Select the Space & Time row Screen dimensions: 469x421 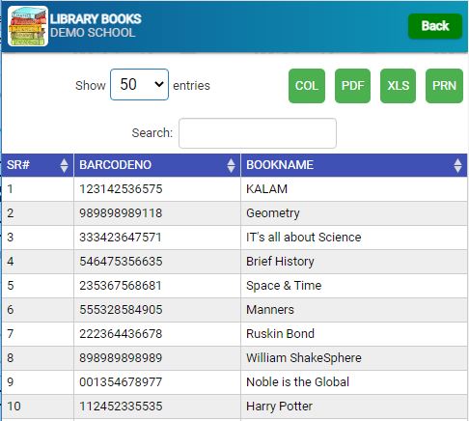pyautogui.click(x=234, y=286)
